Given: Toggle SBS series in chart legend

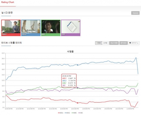Looking at the screenshot, I should tap(81, 113).
